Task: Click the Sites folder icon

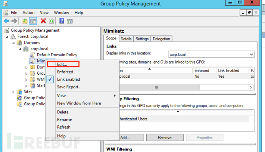Action: (20, 92)
